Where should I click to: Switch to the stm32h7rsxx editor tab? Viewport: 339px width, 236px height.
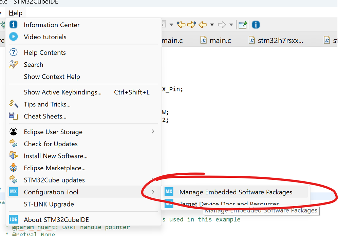click(280, 41)
